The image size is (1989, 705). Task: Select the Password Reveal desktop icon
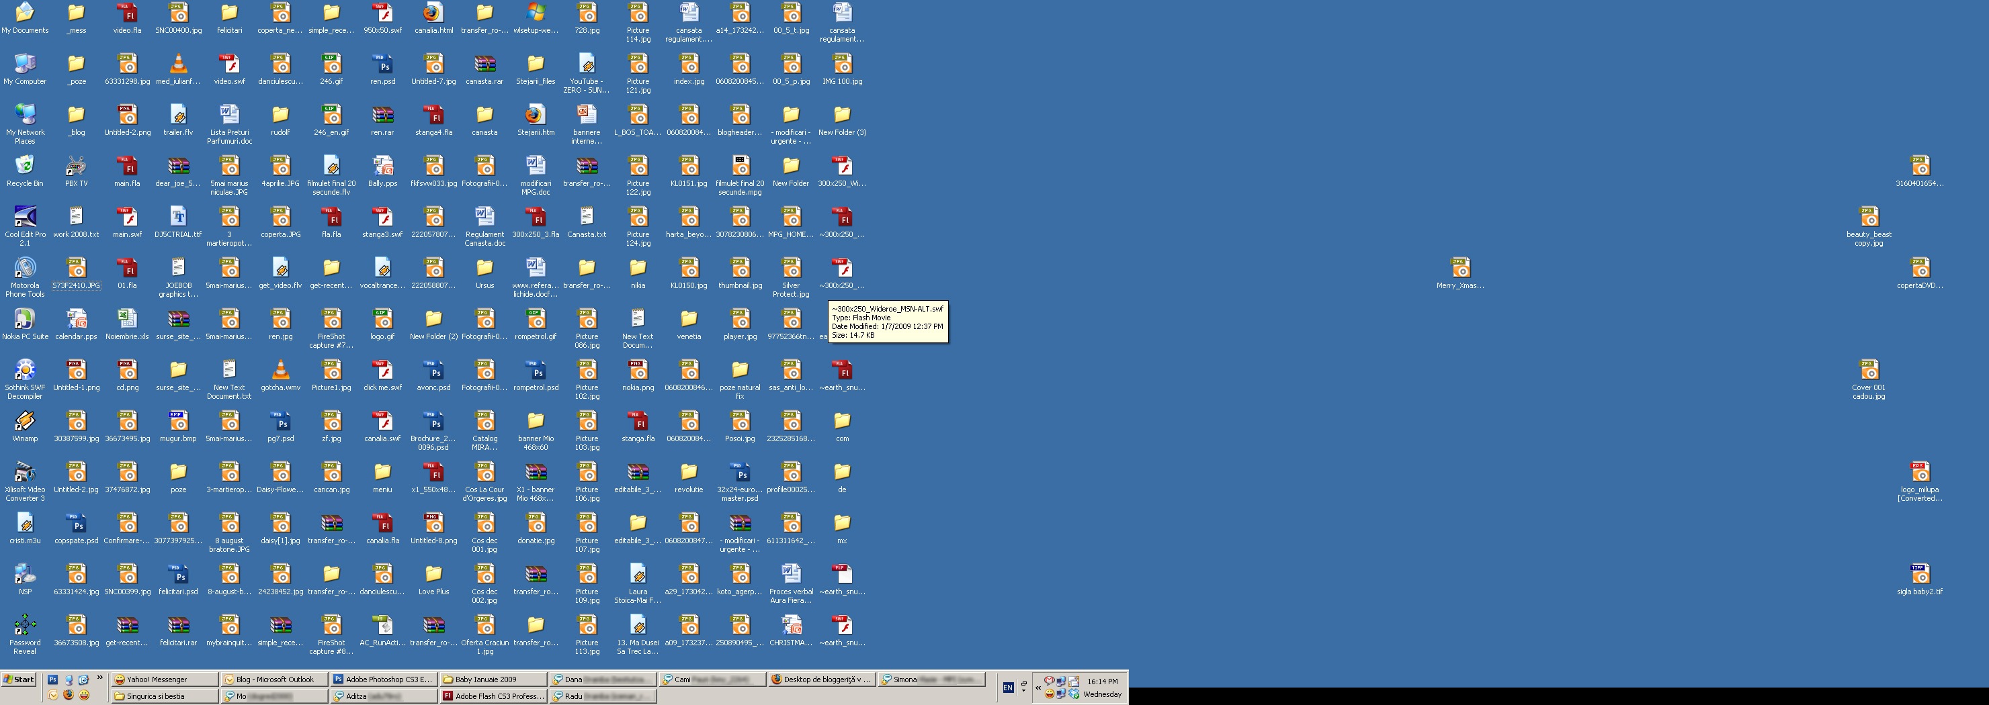point(25,625)
